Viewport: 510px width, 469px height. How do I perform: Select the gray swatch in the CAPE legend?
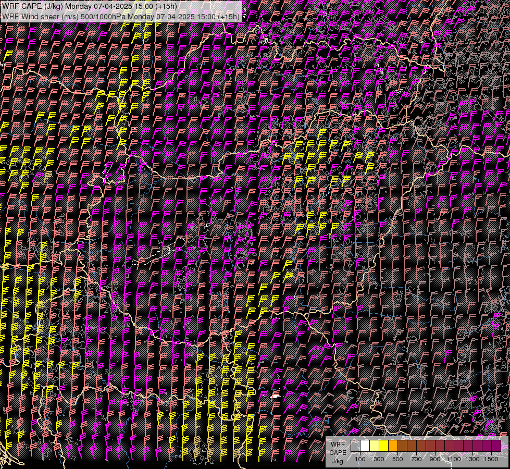[x=355, y=446]
